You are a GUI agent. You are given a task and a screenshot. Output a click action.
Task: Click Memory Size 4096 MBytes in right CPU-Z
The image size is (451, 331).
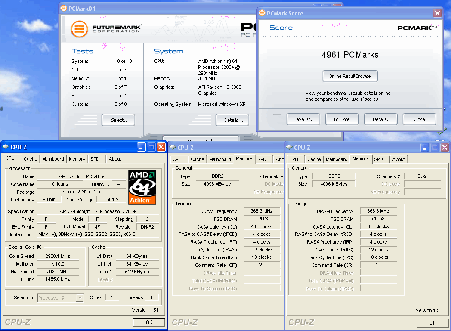[334, 184]
